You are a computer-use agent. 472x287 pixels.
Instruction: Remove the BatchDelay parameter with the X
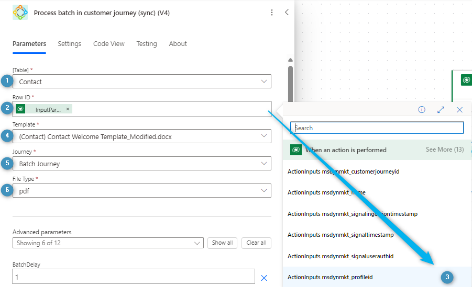264,278
